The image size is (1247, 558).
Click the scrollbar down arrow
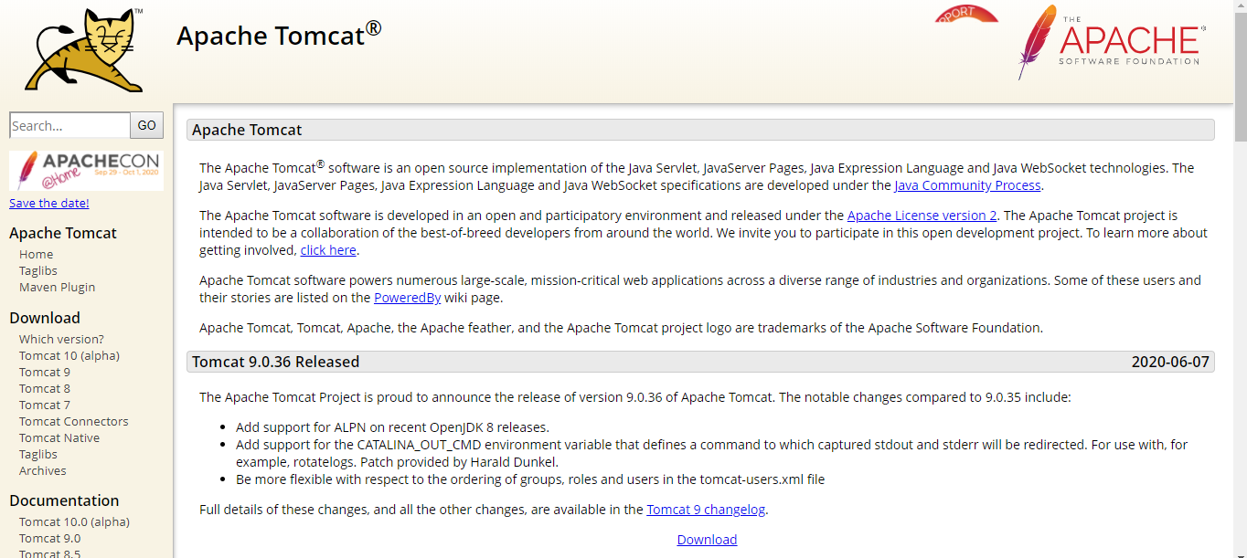coord(1241,553)
